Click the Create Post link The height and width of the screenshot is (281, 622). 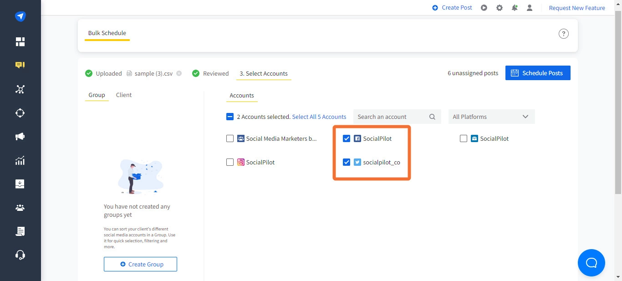[452, 8]
